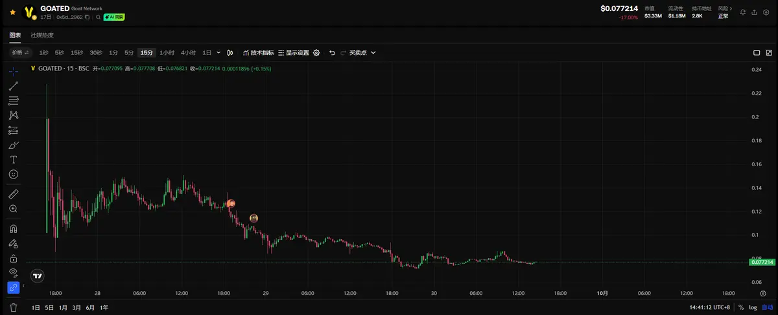The image size is (778, 315).
Task: Select the crosshair cursor tool
Action: point(14,71)
